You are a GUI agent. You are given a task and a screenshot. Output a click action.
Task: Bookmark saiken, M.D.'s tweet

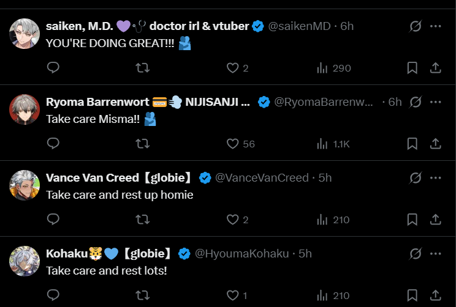pos(412,68)
